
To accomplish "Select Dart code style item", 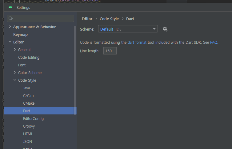I will point(40,111).
